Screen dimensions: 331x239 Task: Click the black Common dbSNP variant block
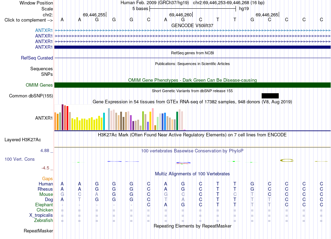(270, 96)
